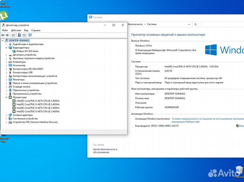Select Контроллеры IDE ATA/ATAPI icon
The image size is (244, 182).
10,69
